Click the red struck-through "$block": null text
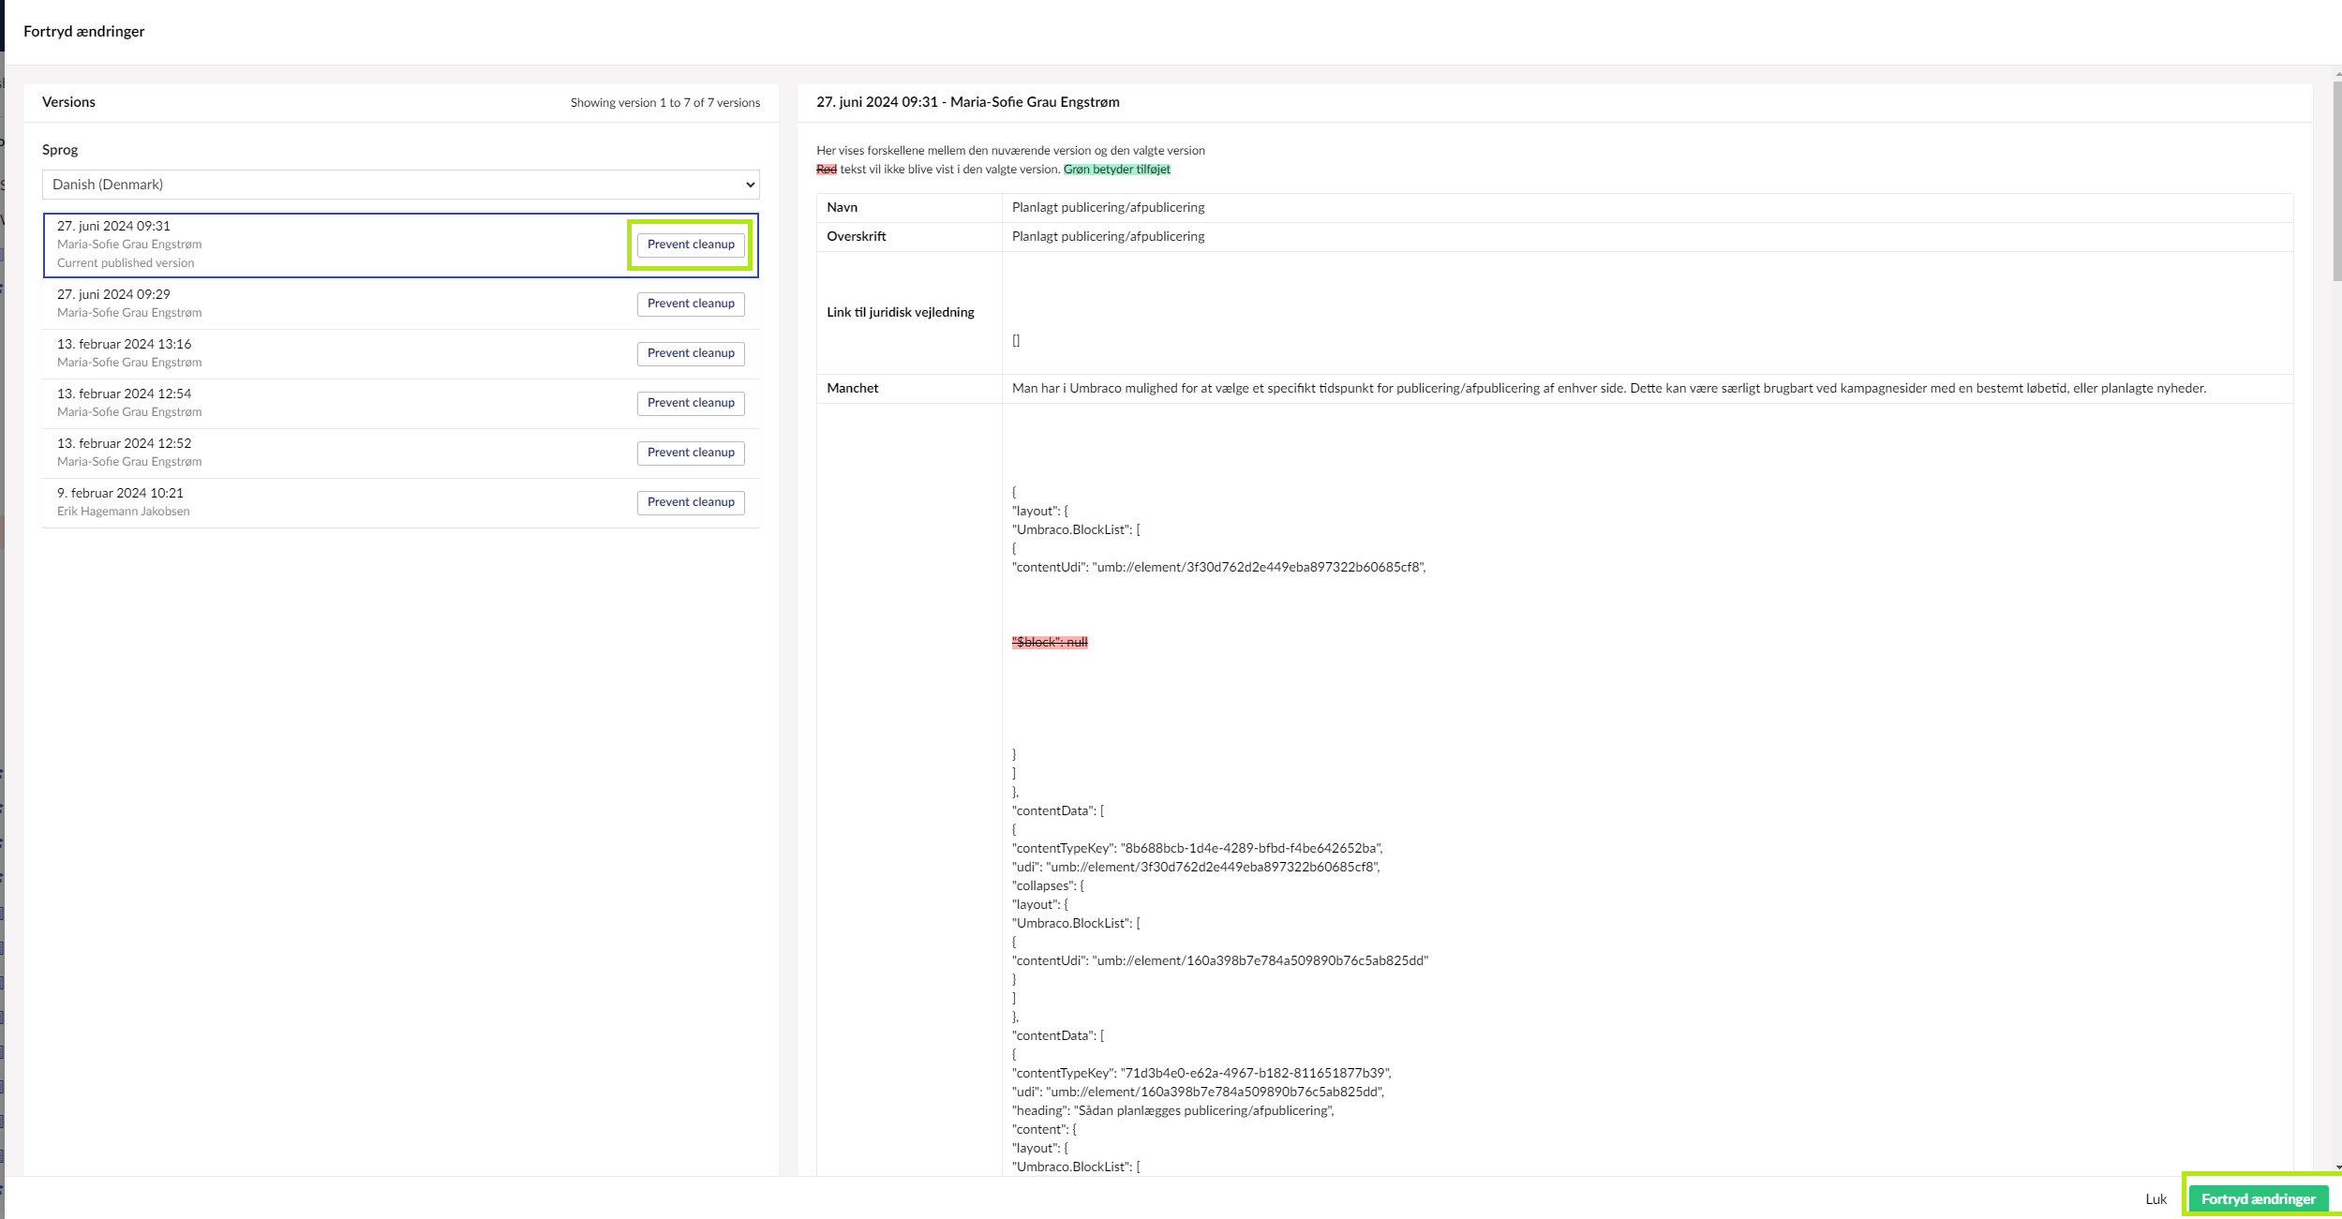Image resolution: width=2342 pixels, height=1219 pixels. [1050, 642]
